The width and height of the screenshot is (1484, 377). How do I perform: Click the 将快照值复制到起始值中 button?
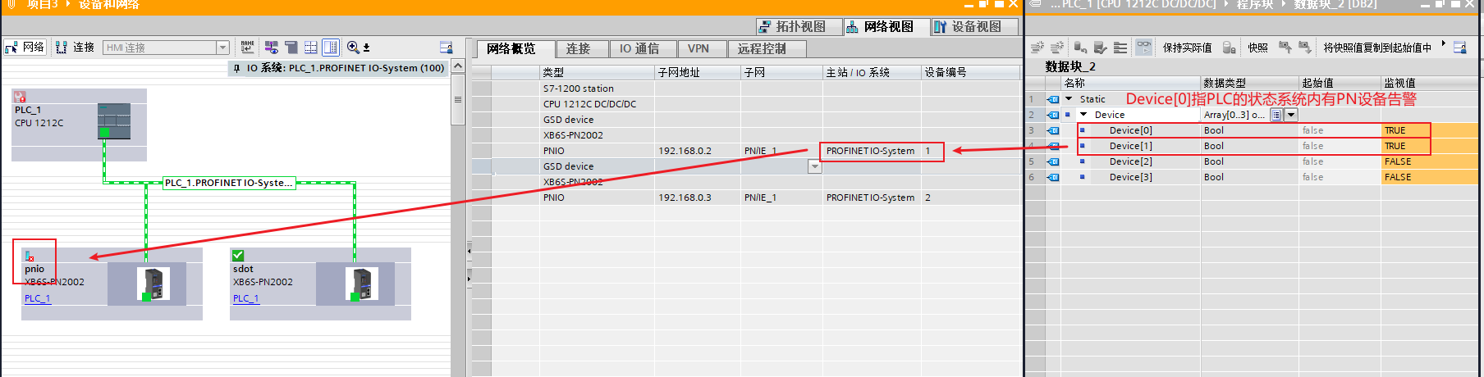[1376, 48]
